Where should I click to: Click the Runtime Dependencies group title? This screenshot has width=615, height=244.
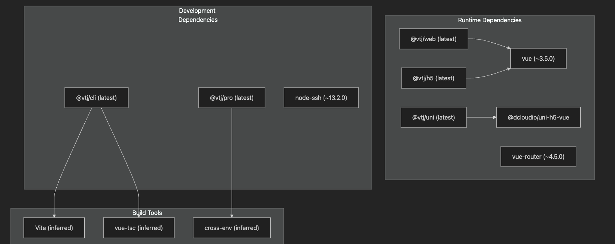point(490,20)
